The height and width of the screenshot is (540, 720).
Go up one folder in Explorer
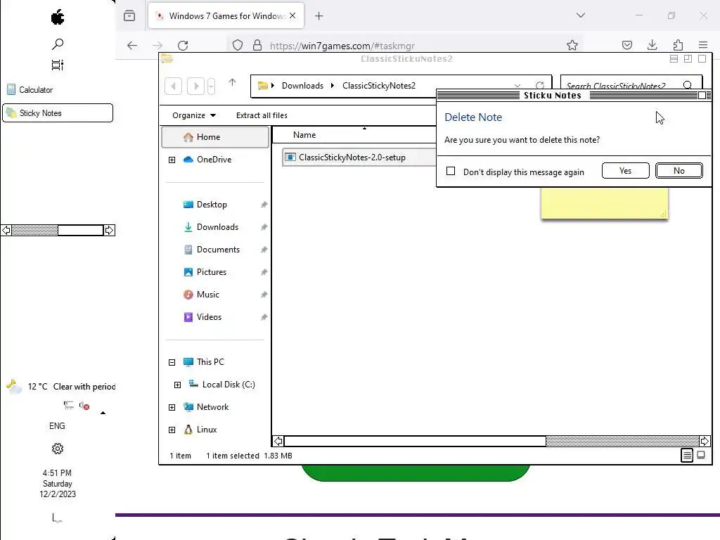coord(232,83)
